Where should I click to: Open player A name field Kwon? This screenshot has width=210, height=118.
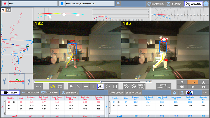[33, 4]
